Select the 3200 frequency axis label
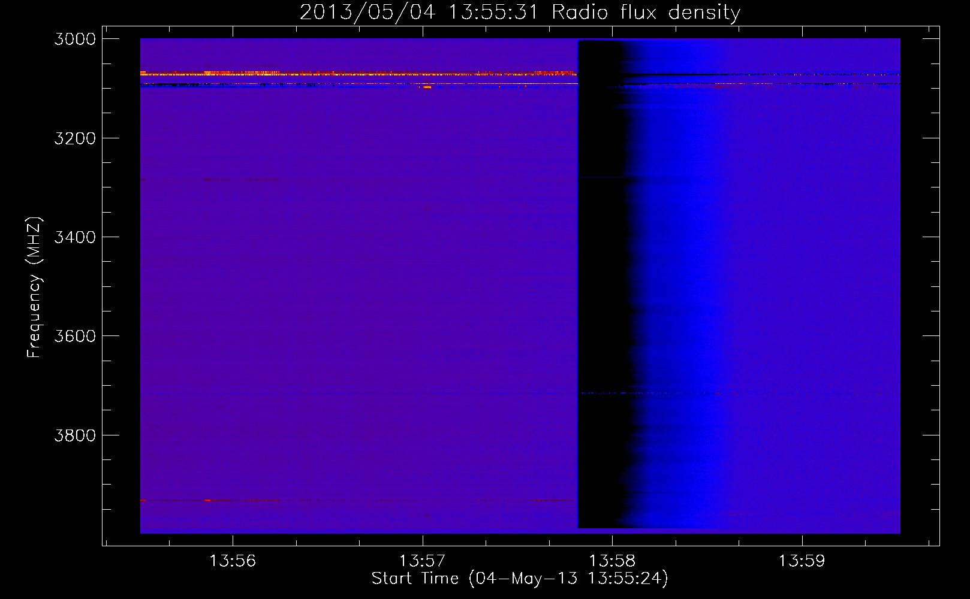The width and height of the screenshot is (970, 599). click(75, 138)
